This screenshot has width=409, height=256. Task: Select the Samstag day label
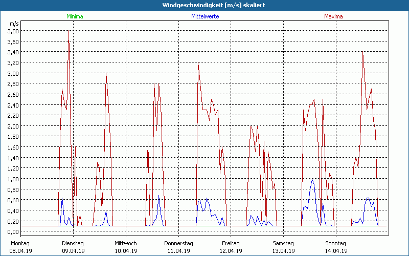click(x=283, y=243)
